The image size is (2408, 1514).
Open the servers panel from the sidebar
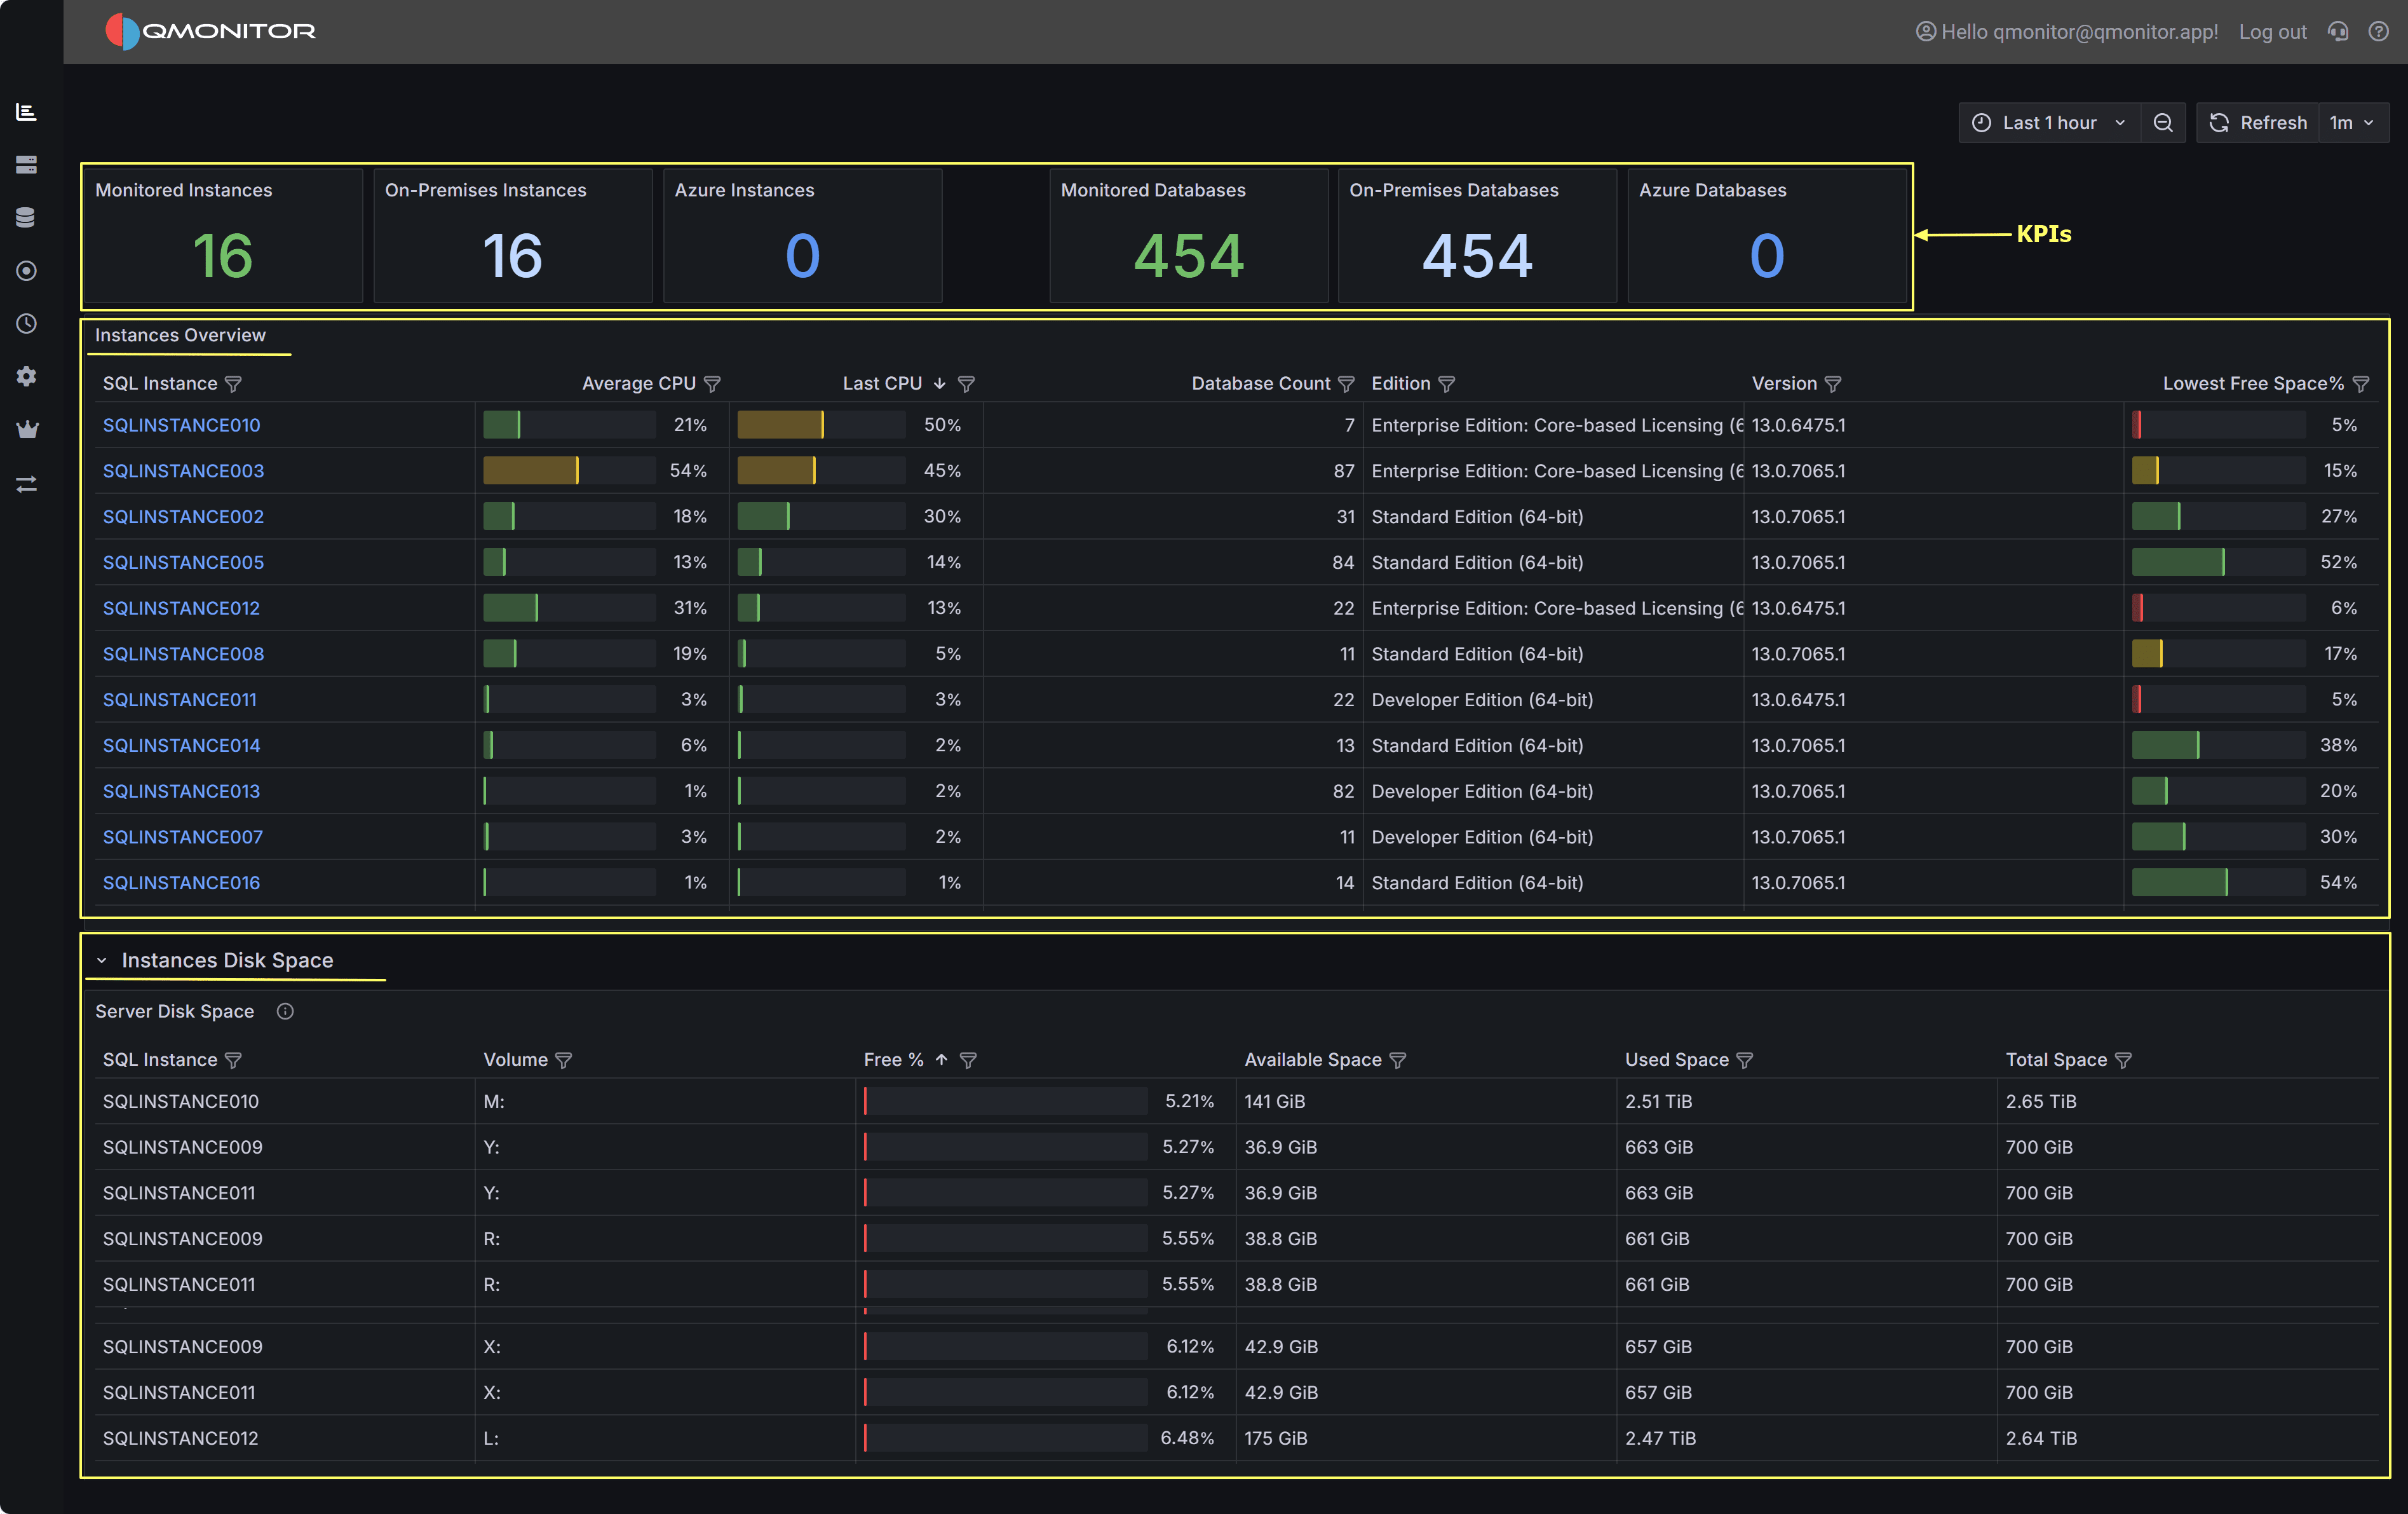coord(27,164)
